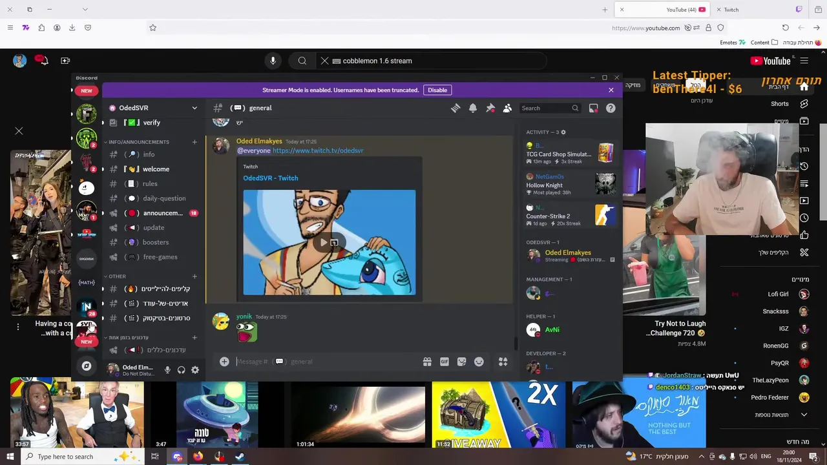Open Discord user settings gear
Image resolution: width=827 pixels, height=465 pixels.
click(x=195, y=370)
